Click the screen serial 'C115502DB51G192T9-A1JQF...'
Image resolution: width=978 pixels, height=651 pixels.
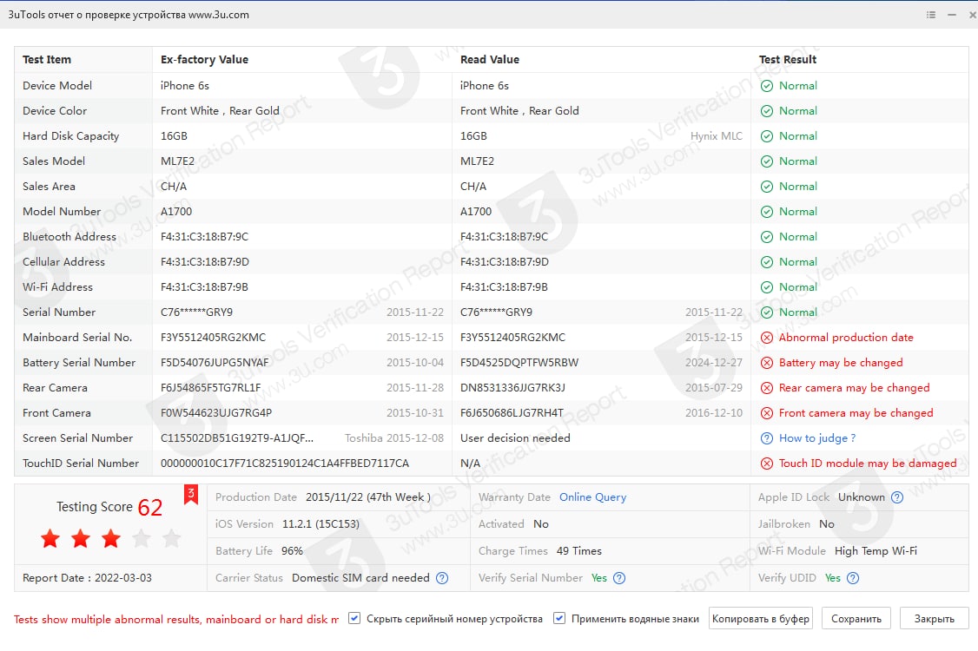(237, 438)
